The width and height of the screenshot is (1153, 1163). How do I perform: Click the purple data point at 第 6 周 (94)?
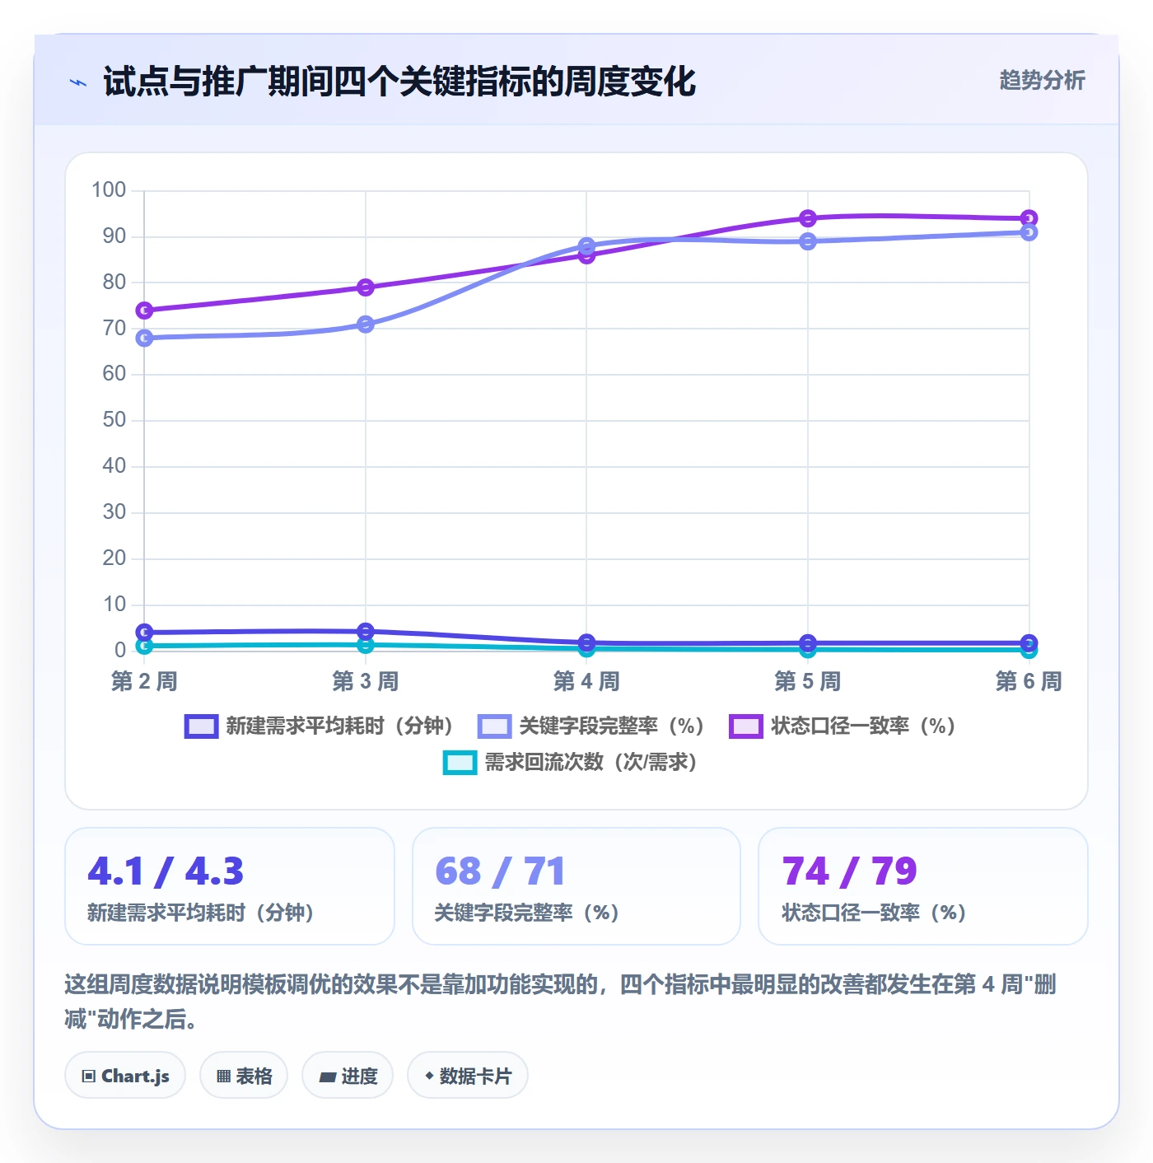[1029, 218]
